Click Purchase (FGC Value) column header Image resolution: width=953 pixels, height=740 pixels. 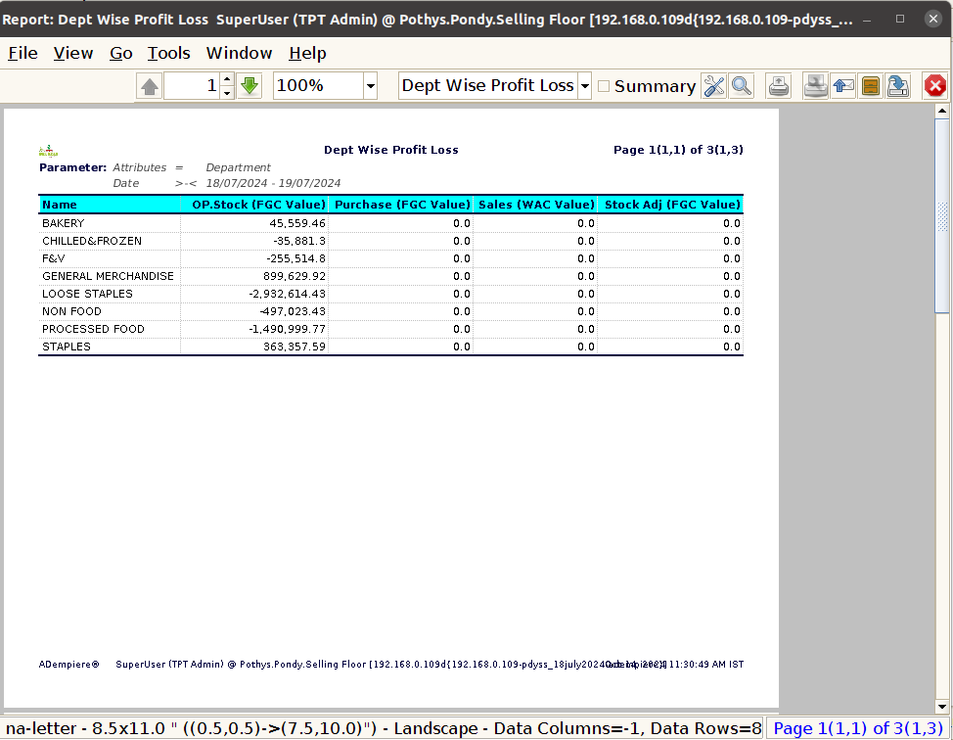[402, 205]
